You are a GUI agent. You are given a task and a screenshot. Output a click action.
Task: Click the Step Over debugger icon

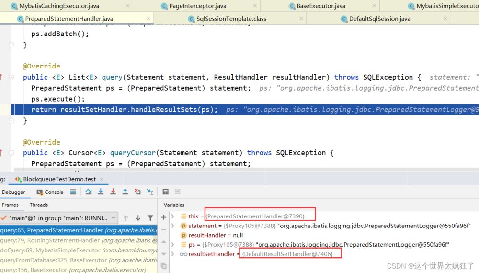click(89, 192)
